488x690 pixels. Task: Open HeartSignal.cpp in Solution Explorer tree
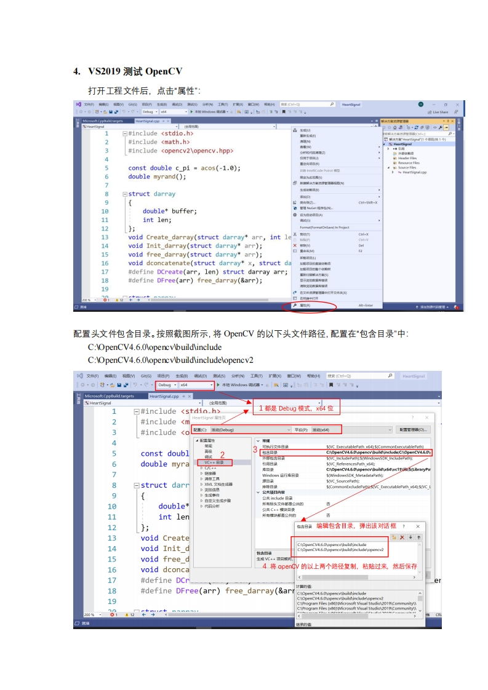pos(414,172)
